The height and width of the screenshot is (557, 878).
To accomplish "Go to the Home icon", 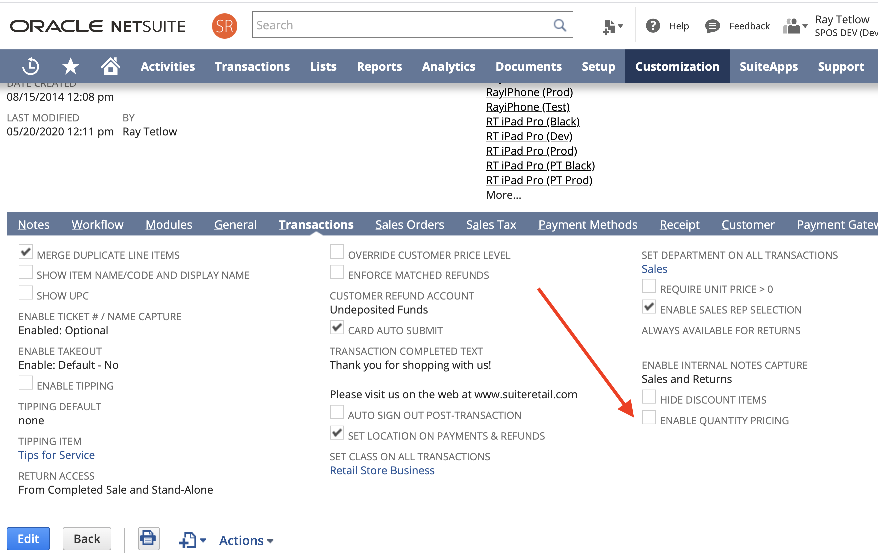I will [x=110, y=66].
